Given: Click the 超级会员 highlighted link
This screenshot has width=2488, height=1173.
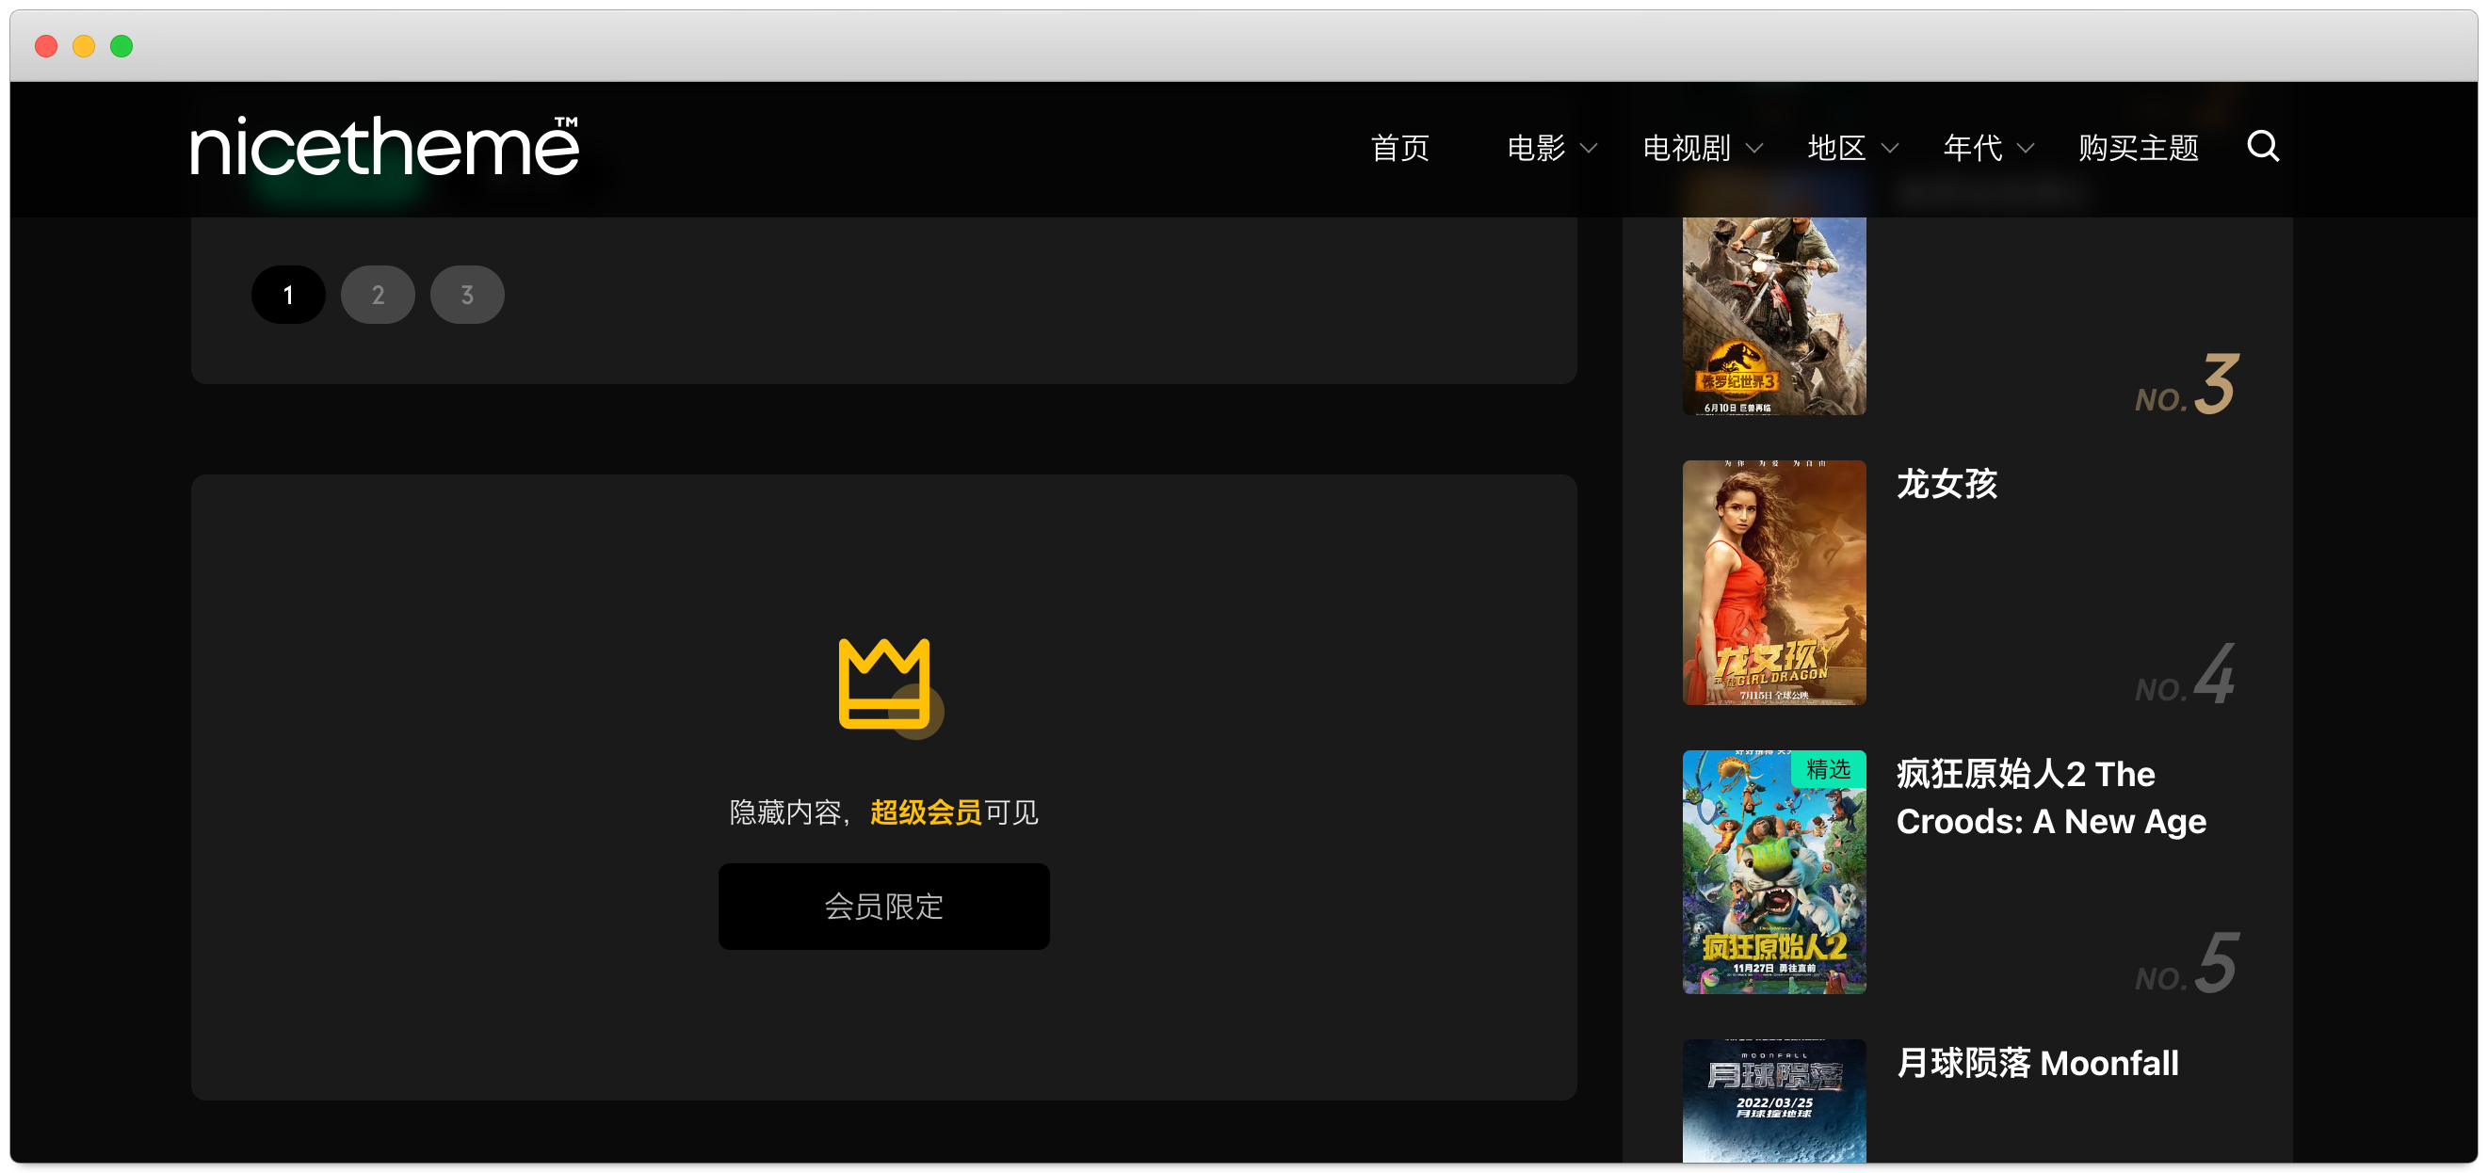Looking at the screenshot, I should pyautogui.click(x=926, y=811).
